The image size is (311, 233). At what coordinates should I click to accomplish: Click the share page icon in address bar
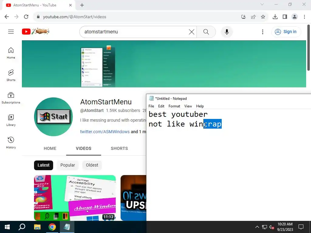tap(253, 17)
